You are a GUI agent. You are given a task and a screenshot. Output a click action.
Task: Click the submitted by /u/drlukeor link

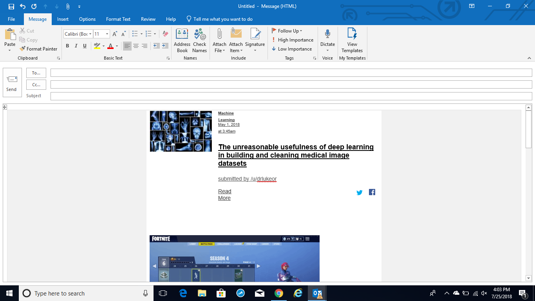coord(248,179)
